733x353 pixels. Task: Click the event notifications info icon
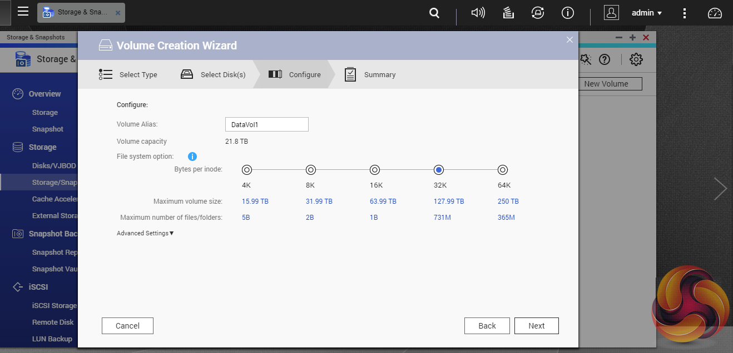567,13
